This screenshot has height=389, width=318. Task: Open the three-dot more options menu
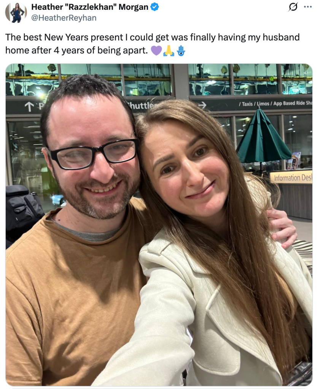(x=308, y=7)
